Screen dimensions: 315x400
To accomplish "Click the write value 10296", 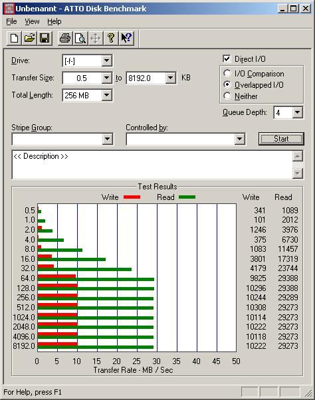I will [256, 288].
